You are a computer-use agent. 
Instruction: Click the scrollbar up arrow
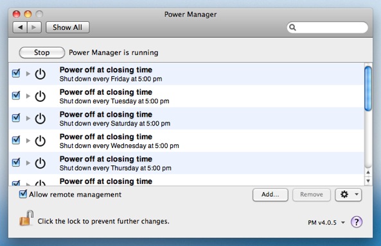click(x=368, y=172)
